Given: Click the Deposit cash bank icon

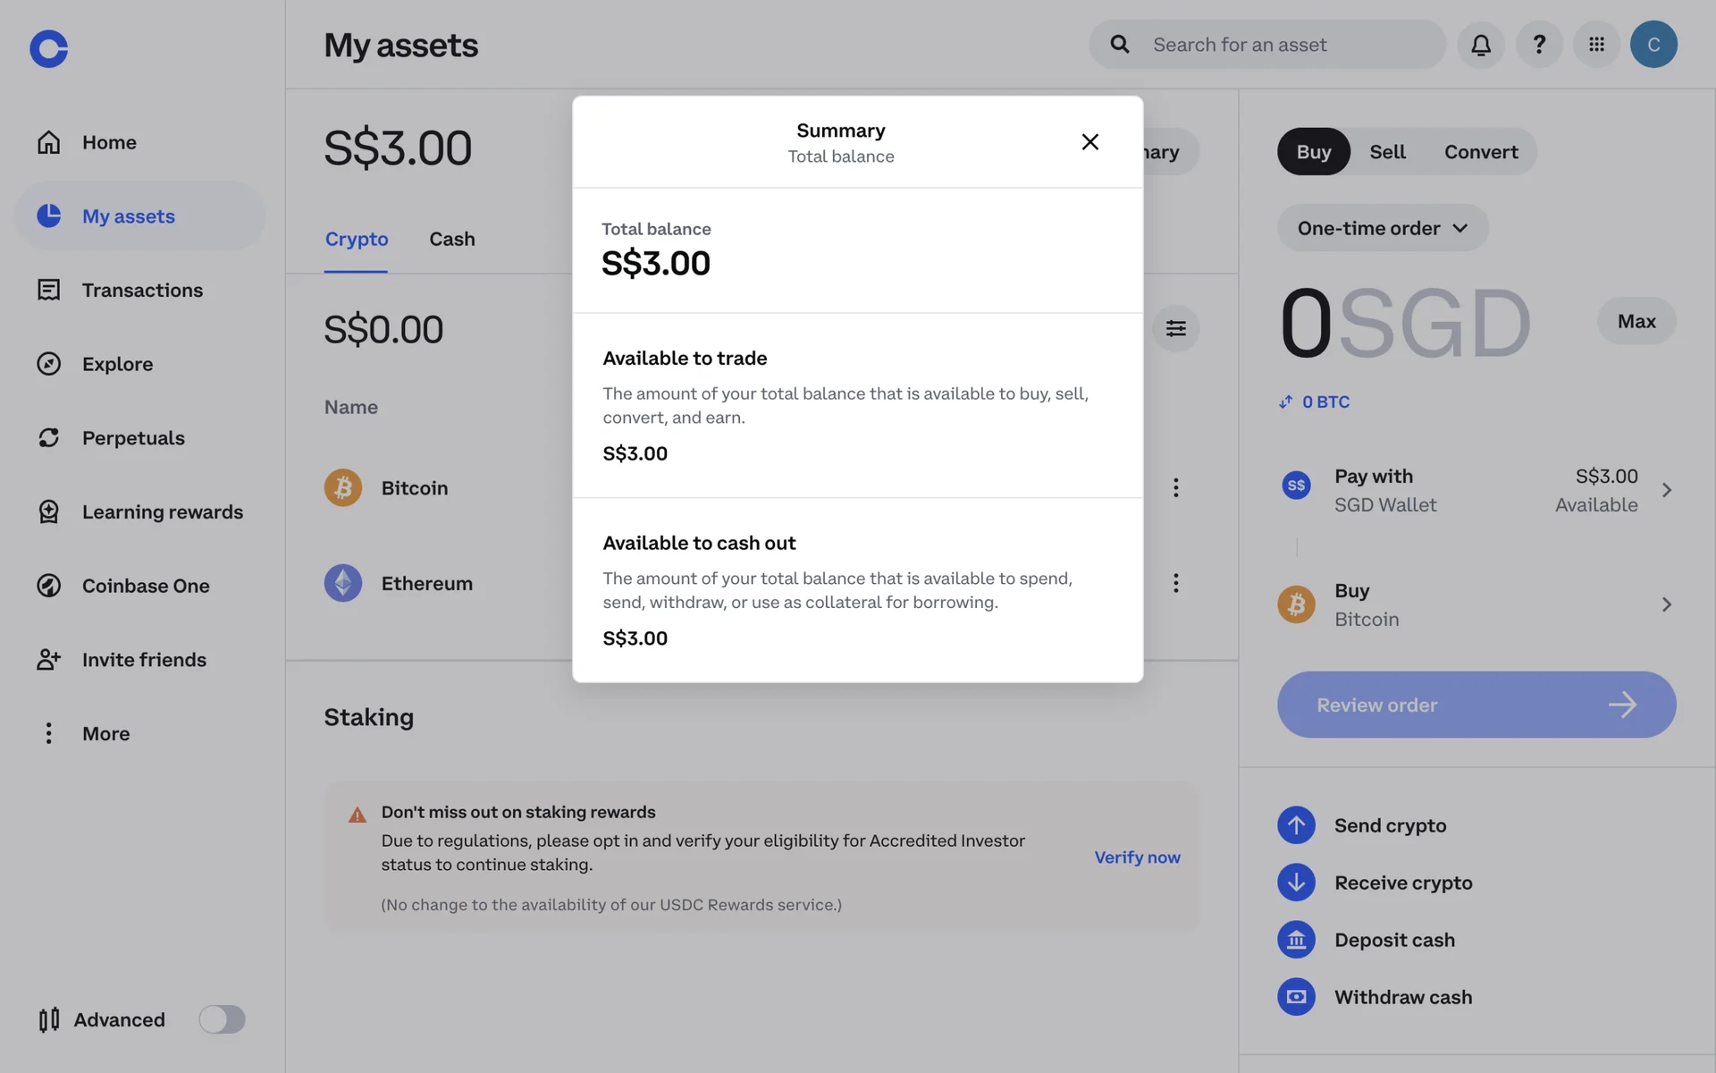Looking at the screenshot, I should tap(1296, 940).
